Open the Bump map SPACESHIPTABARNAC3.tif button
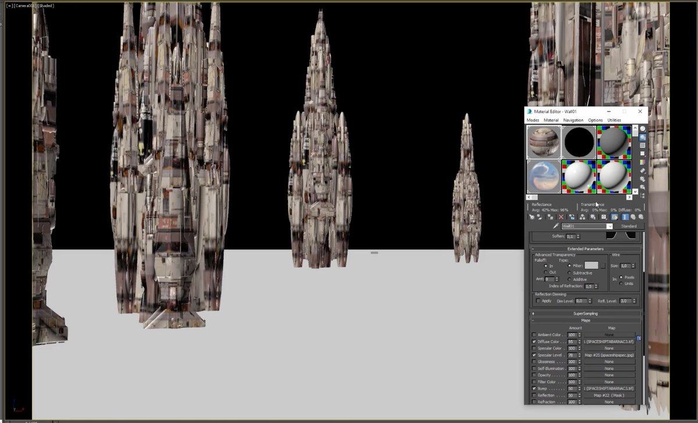Viewport: 698px width, 423px height. click(609, 389)
